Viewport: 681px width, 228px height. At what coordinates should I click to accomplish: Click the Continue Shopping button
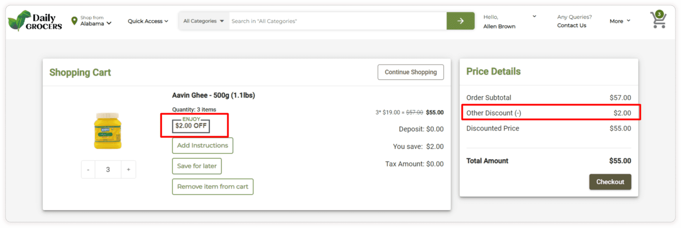(x=411, y=72)
